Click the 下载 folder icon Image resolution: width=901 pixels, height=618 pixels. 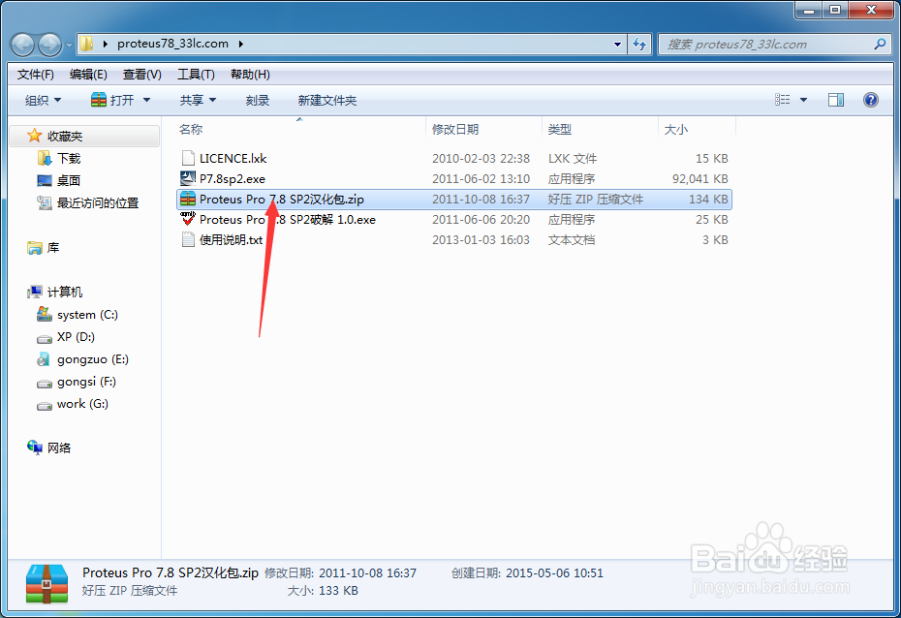[45, 158]
